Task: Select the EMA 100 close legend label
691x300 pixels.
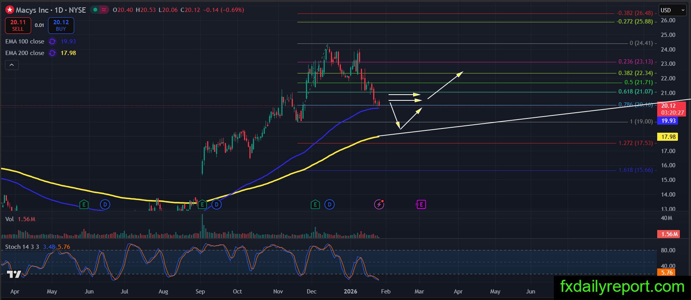Action: [25, 42]
